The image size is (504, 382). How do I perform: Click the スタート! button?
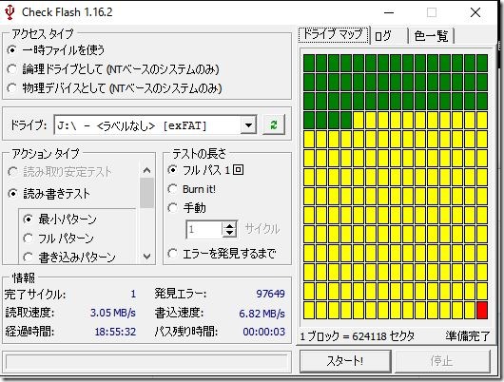point(345,361)
